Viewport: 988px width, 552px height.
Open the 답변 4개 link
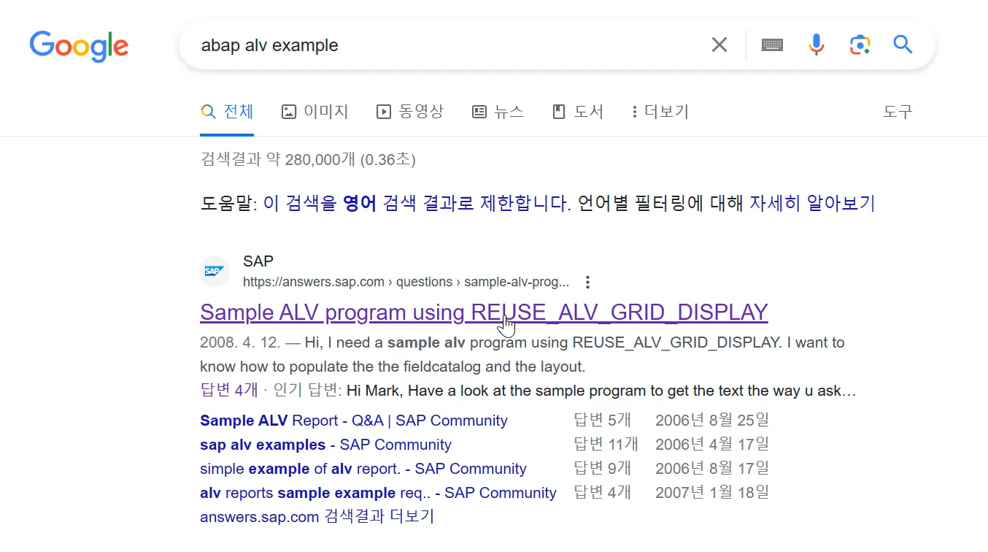coord(229,391)
